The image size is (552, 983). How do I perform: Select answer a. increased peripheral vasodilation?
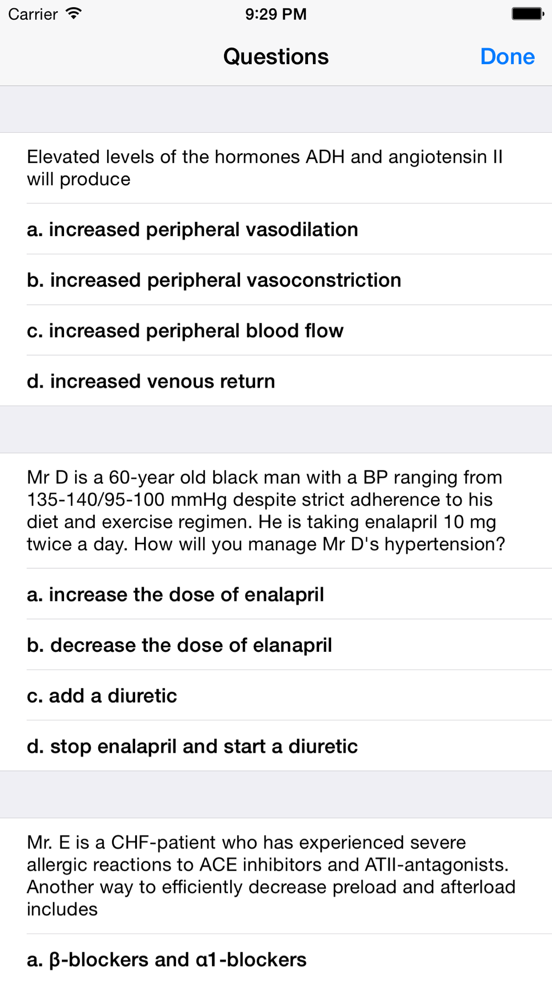tap(276, 229)
